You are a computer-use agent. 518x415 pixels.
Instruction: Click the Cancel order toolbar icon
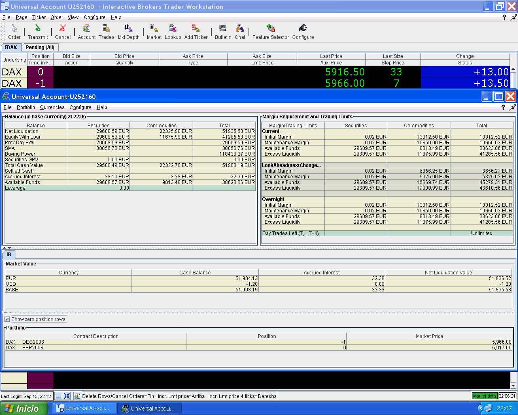tap(63, 32)
